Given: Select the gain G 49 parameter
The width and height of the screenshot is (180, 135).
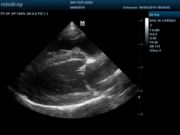Looking at the screenshot, I should click(x=153, y=38).
